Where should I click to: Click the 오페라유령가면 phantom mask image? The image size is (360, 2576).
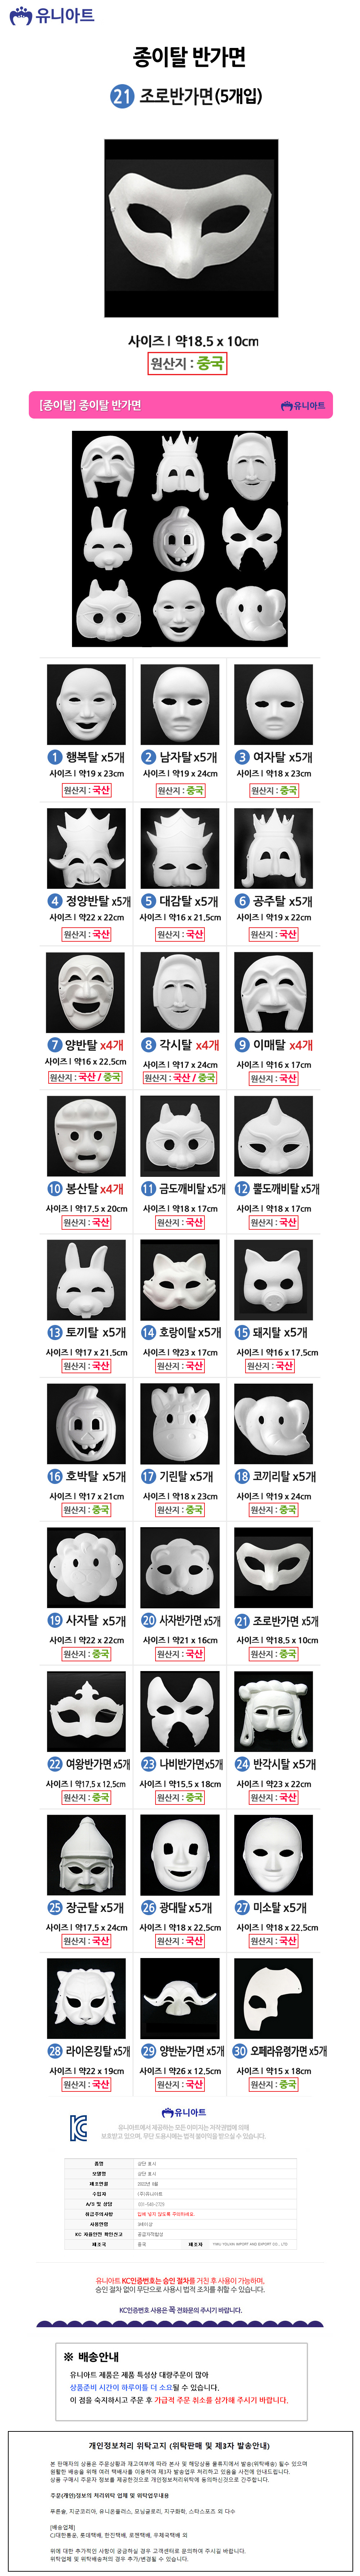pyautogui.click(x=273, y=1999)
